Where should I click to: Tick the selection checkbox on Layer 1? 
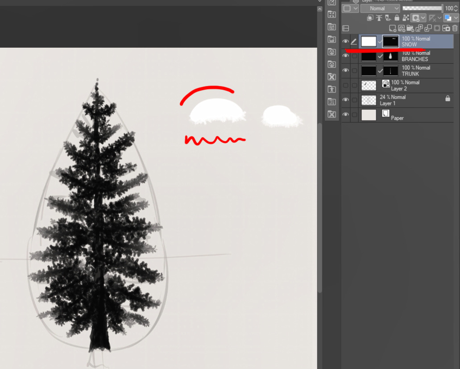[354, 100]
